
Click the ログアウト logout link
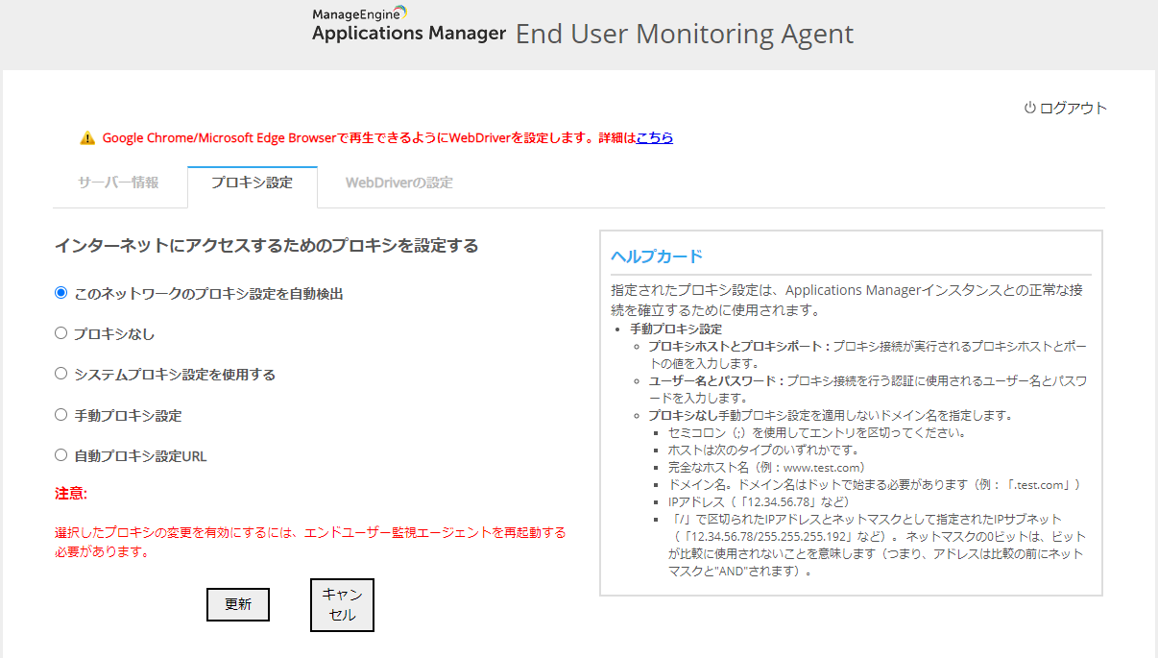pos(1074,109)
